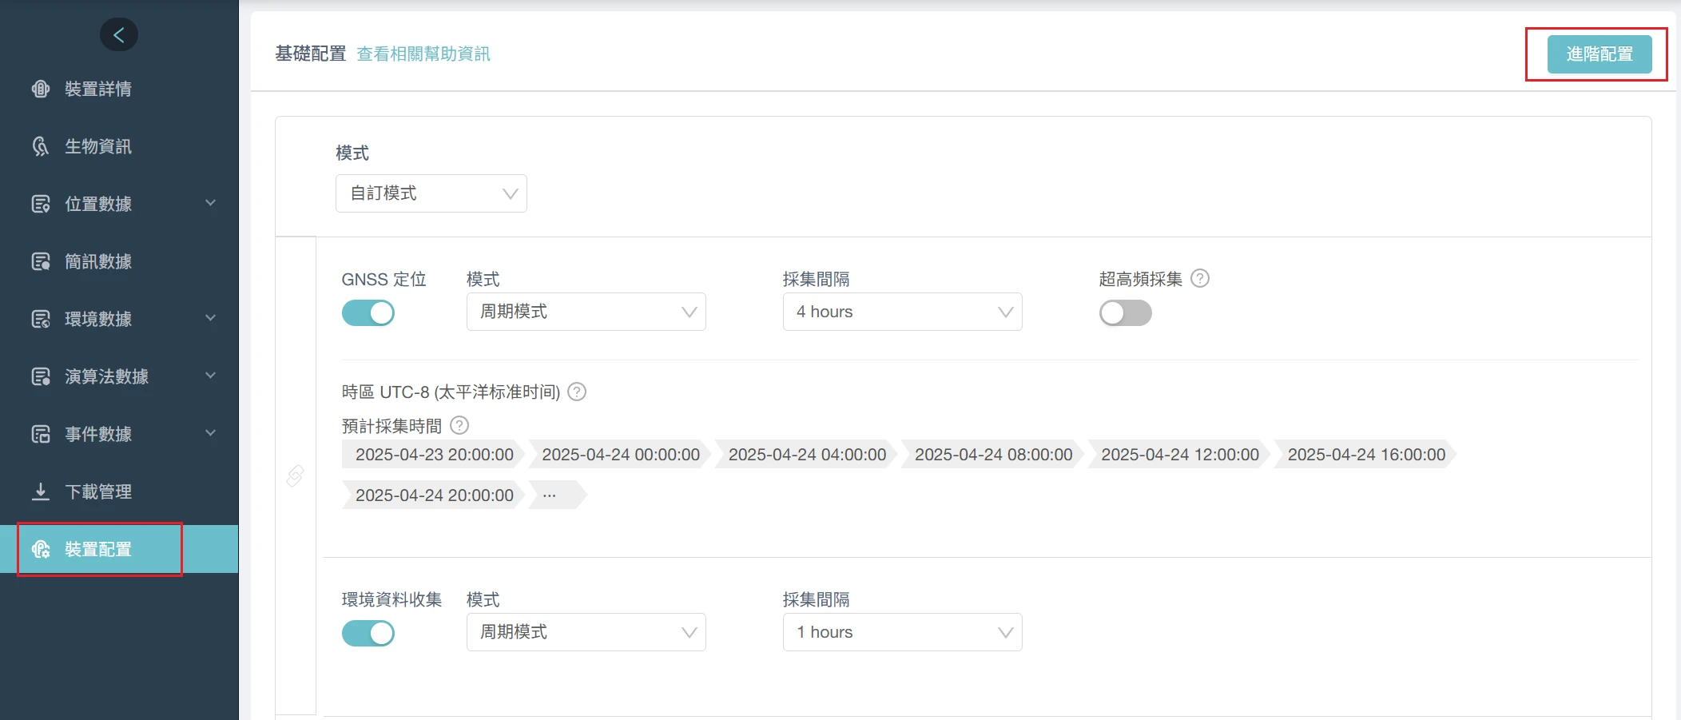Click the 基礎配置 heading
The image size is (1681, 720).
tap(311, 54)
